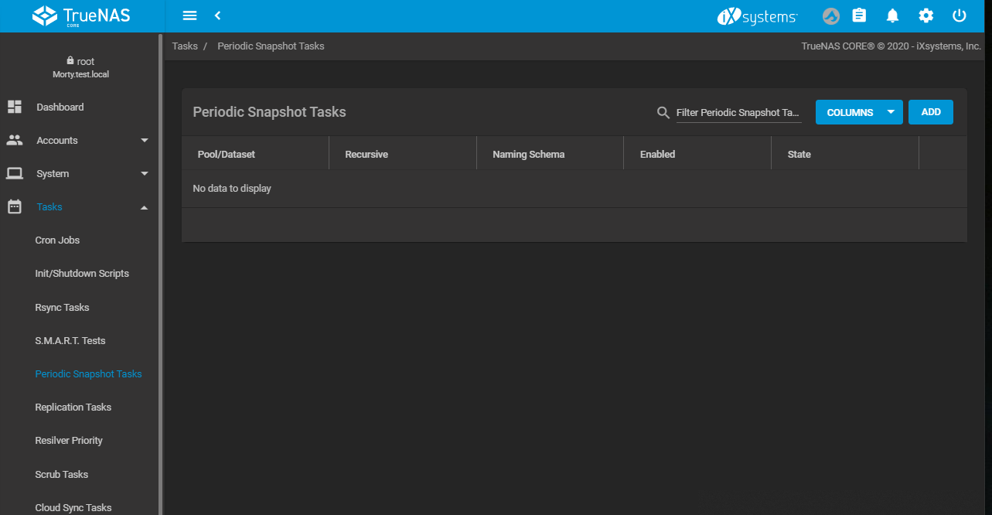
Task: Sort by the Pool/Dataset column header
Action: pos(226,155)
